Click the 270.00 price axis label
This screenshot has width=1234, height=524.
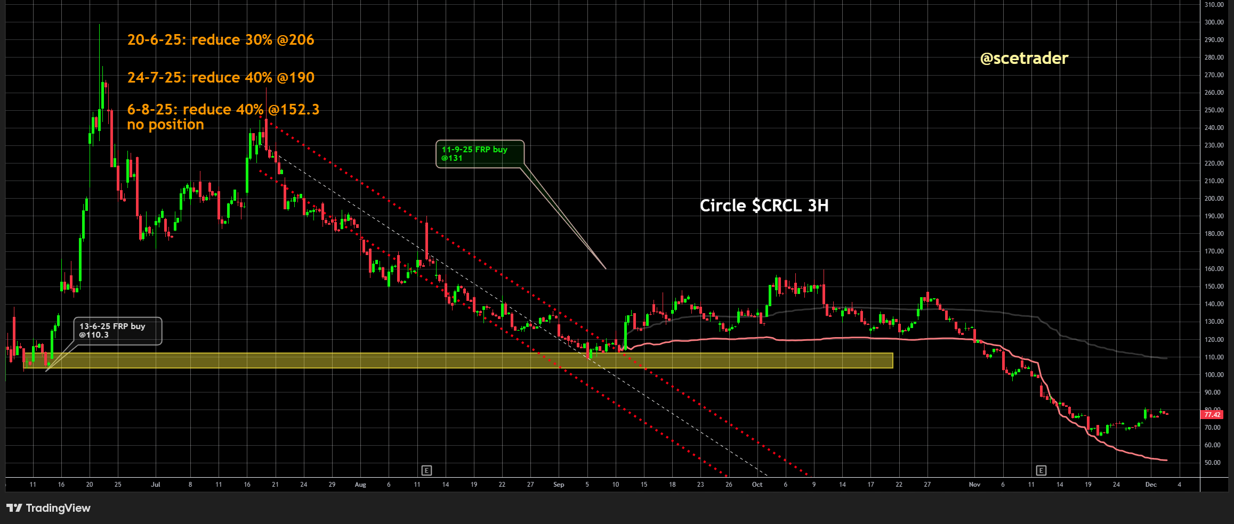[x=1214, y=75]
